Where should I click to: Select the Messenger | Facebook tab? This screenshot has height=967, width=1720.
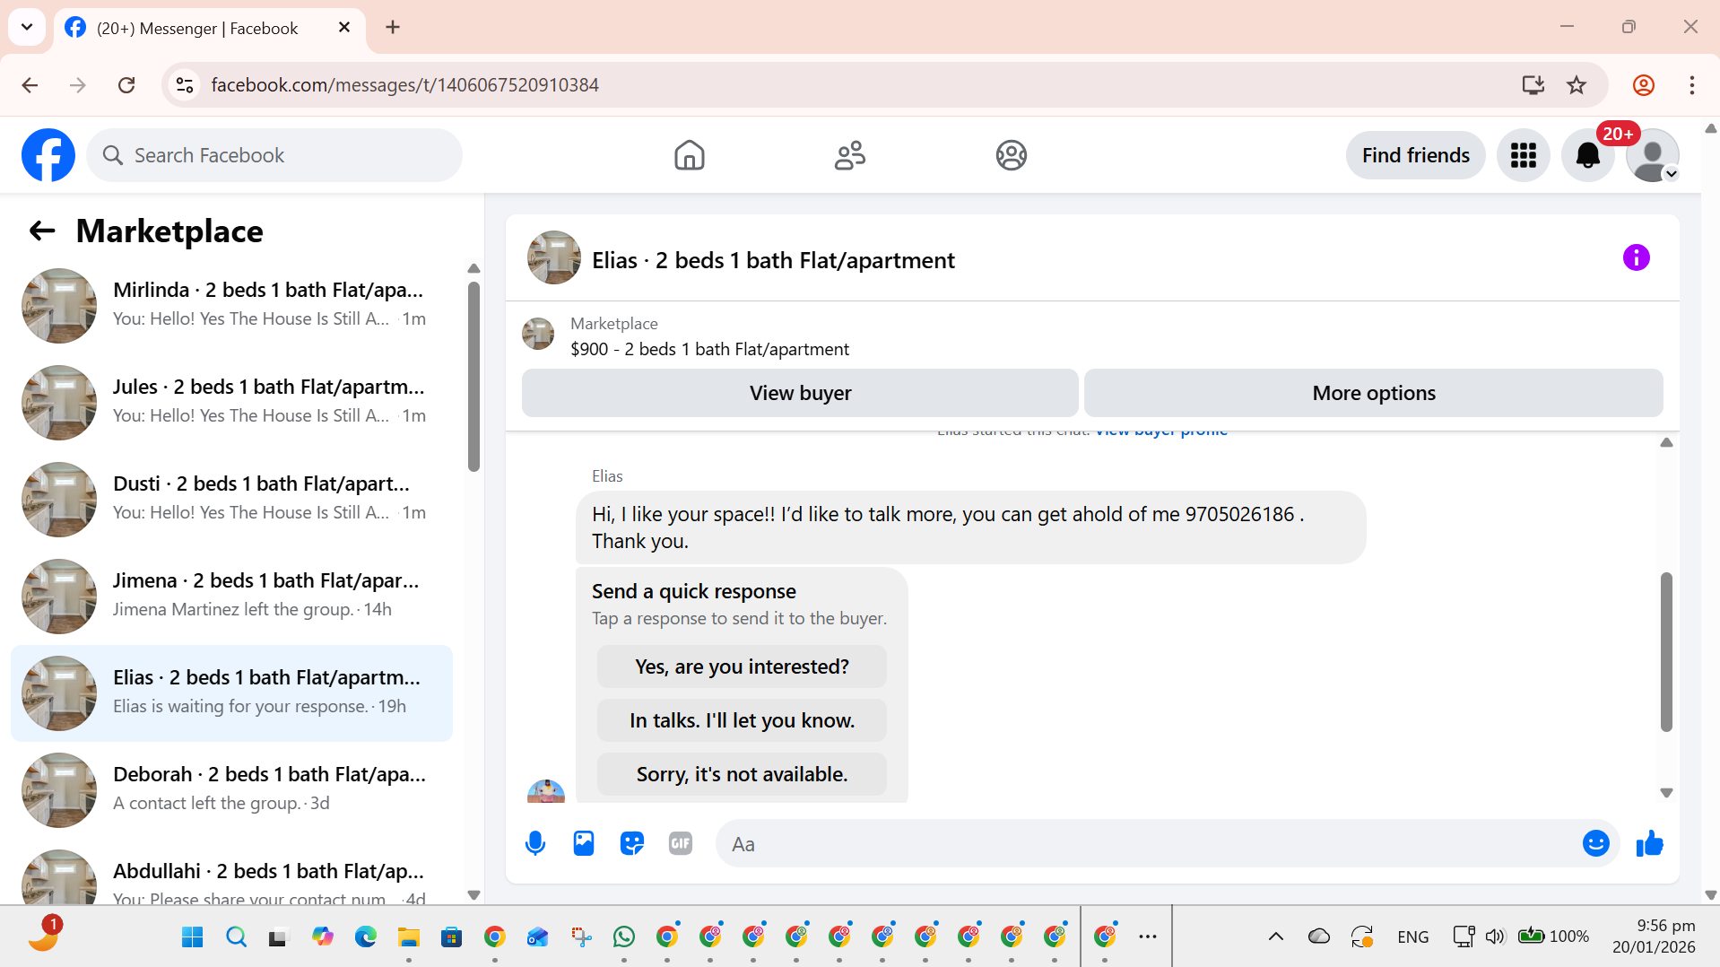coord(209,28)
